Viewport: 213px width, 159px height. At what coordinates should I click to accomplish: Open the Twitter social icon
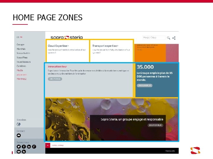point(19,147)
